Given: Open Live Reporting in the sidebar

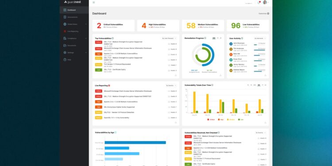Looking at the screenshot, I should 74,31.
